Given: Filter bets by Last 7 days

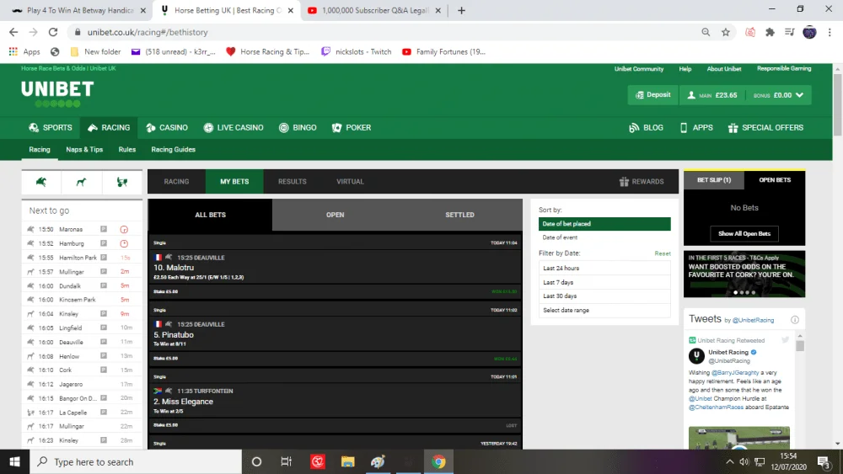Looking at the screenshot, I should pos(604,282).
